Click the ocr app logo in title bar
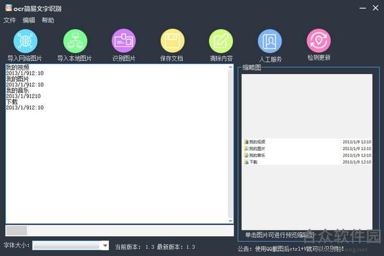This screenshot has height=256, width=384. coord(8,8)
